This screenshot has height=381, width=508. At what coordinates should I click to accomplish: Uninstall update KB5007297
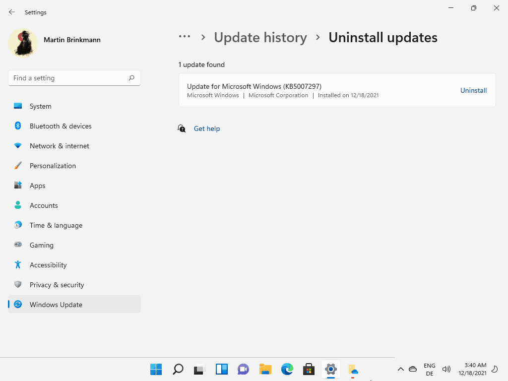473,90
